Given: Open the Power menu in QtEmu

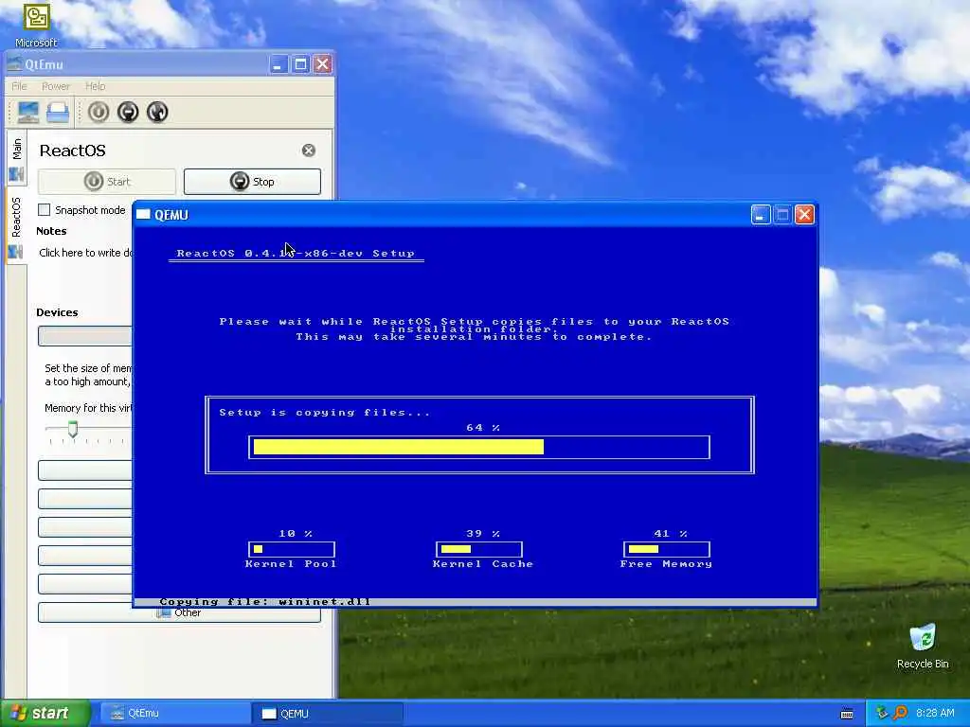Looking at the screenshot, I should tap(56, 86).
